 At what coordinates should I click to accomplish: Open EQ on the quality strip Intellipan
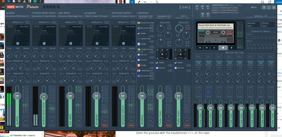tap(27, 22)
